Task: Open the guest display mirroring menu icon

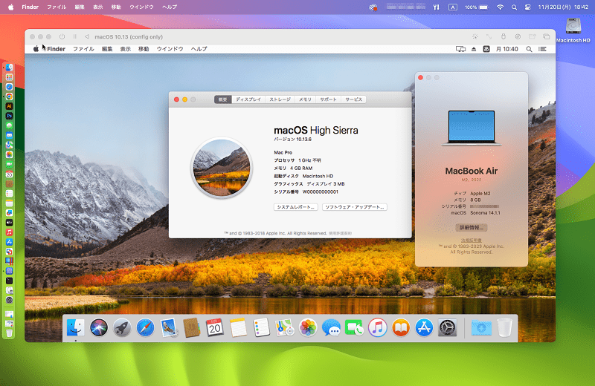Action: pos(460,49)
